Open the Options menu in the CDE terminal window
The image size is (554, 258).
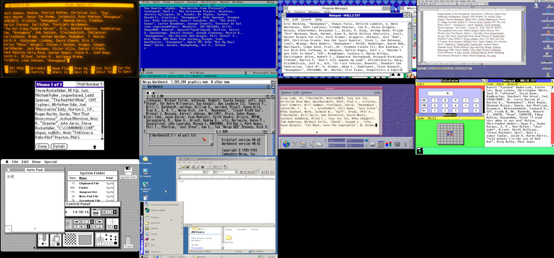tap(306, 92)
